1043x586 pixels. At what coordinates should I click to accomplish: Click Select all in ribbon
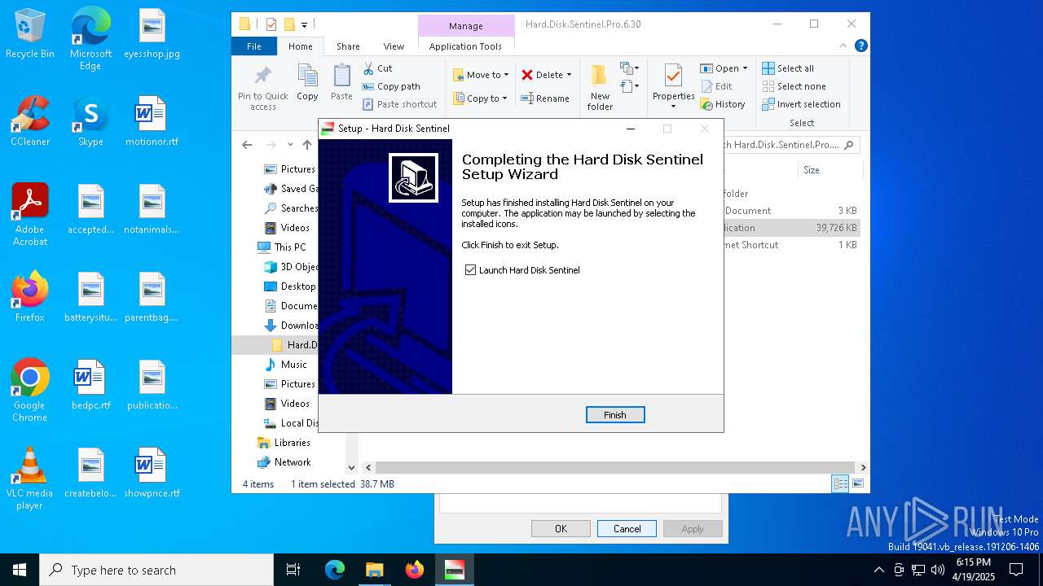click(788, 68)
